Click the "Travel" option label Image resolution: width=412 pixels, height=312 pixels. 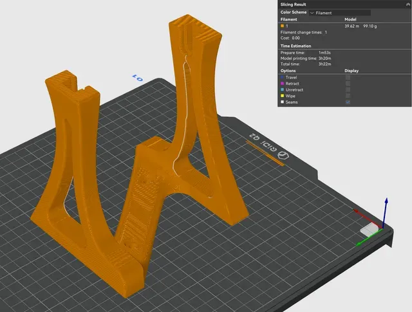pyautogui.click(x=291, y=77)
